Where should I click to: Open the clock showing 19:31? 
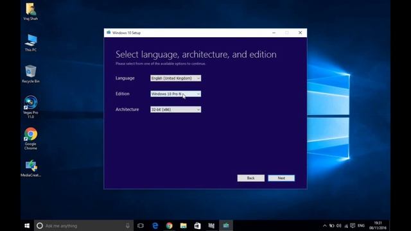click(378, 225)
